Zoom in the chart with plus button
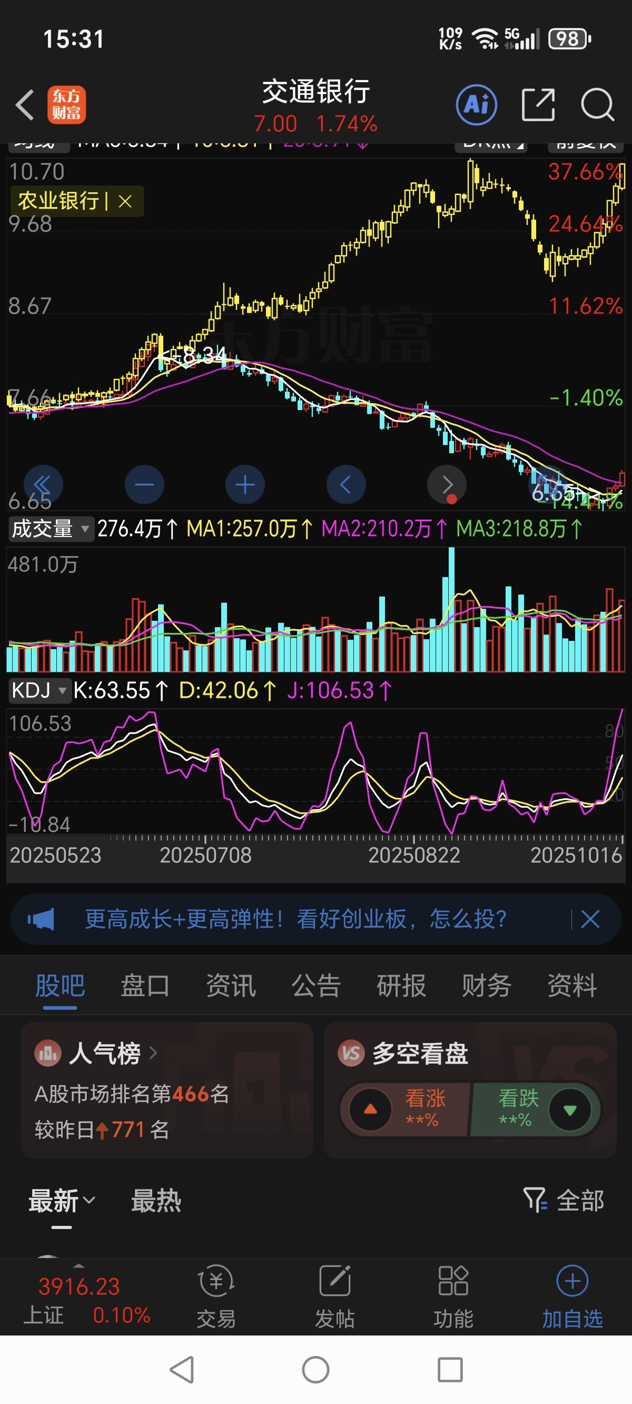 [x=245, y=484]
